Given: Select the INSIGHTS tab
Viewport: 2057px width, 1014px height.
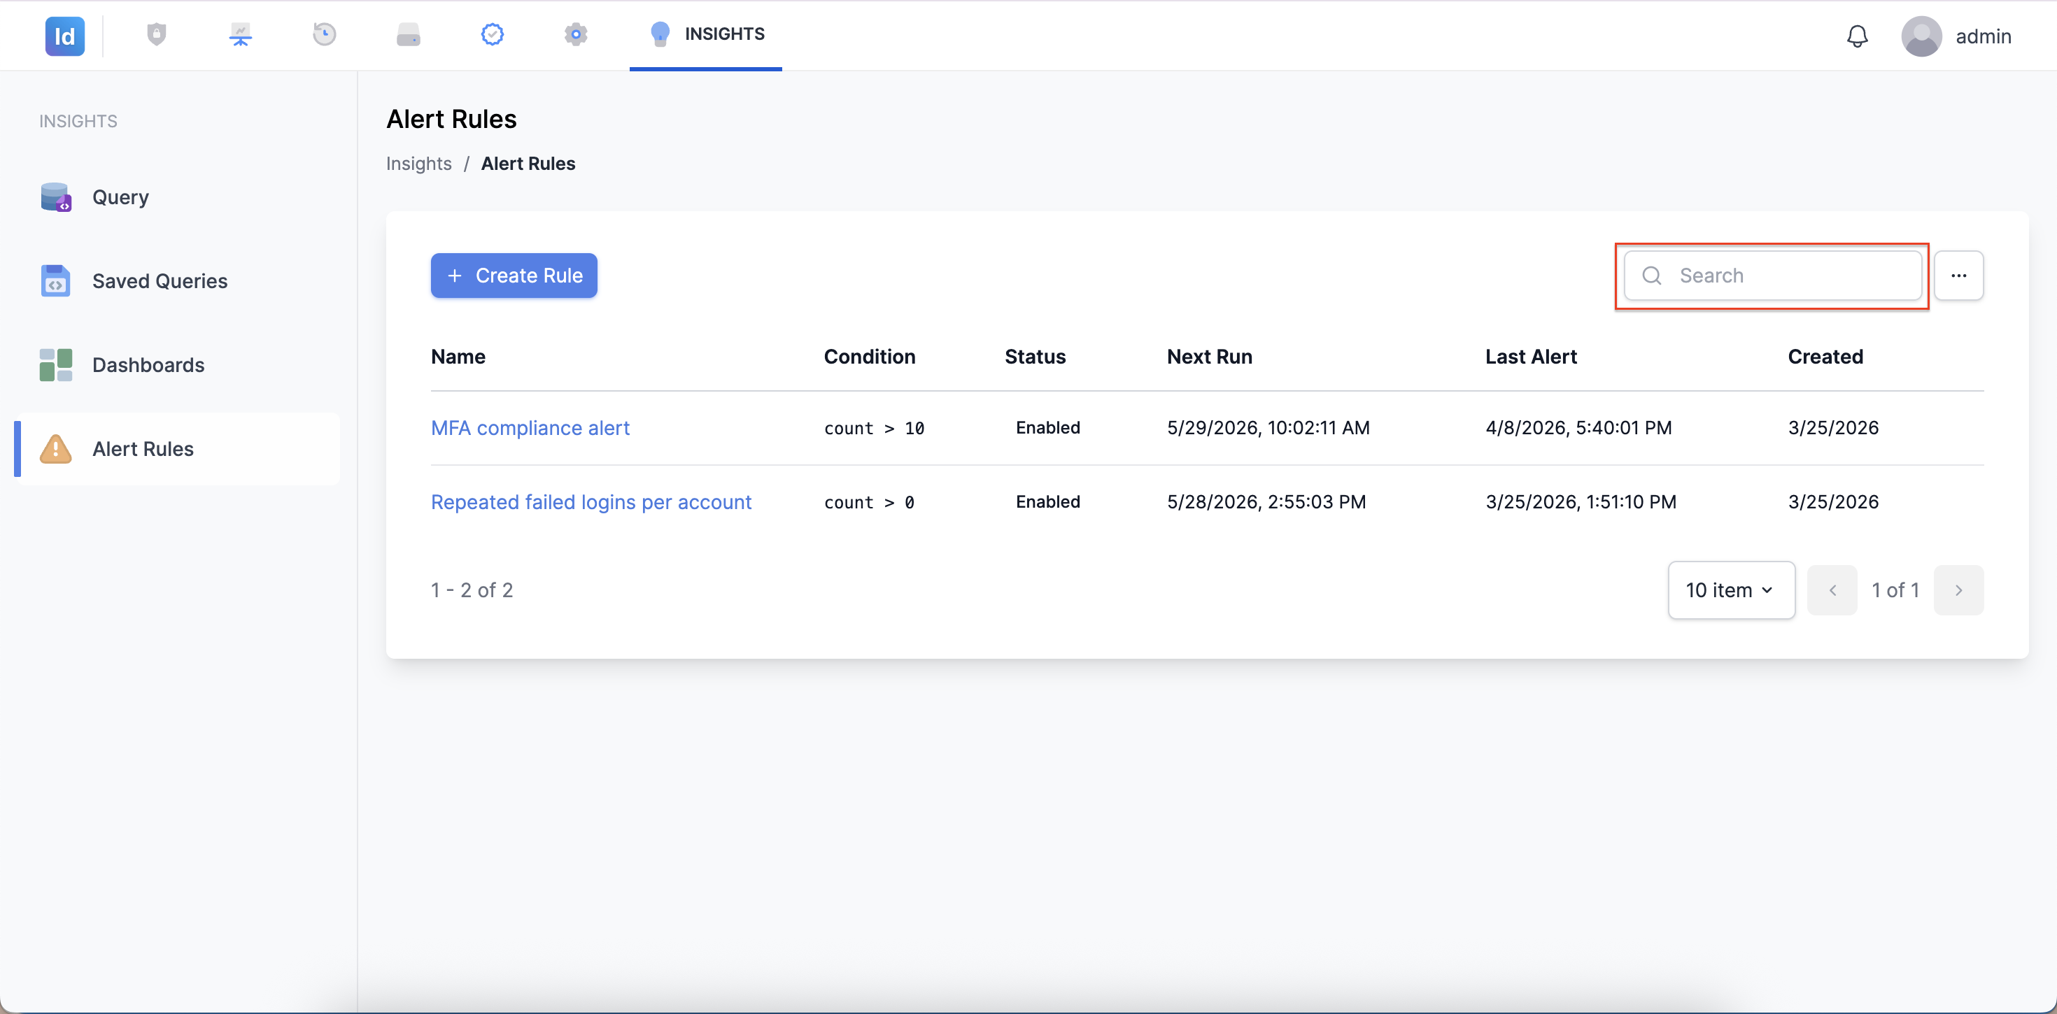Looking at the screenshot, I should (706, 34).
